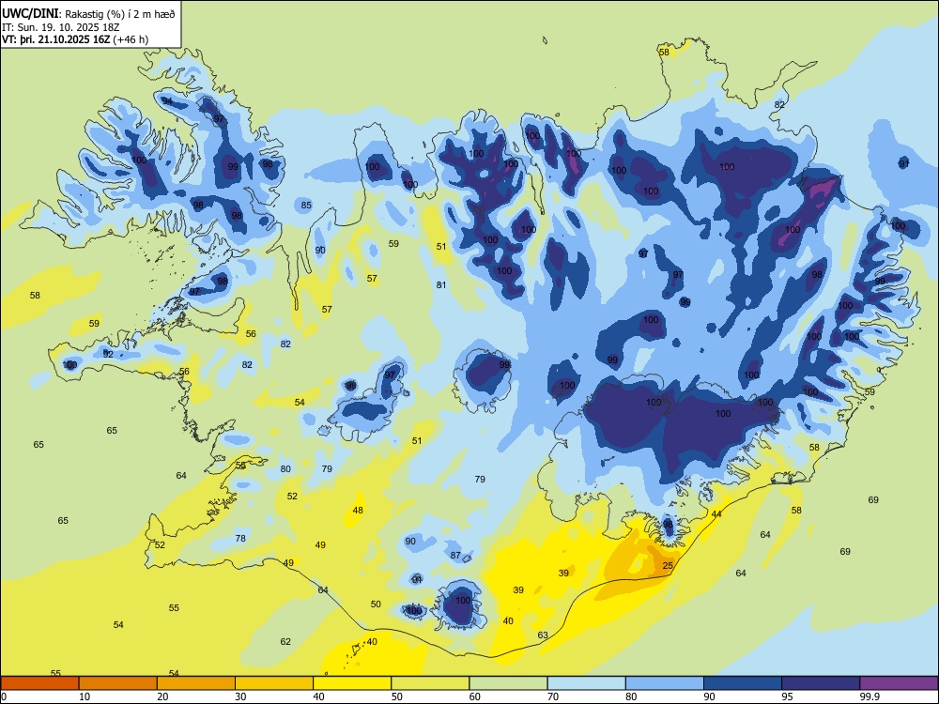
Task: Click the '44' humidity value on the map
Action: click(x=716, y=514)
